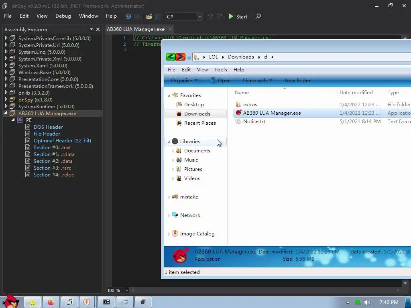Screen dimensions: 411x308
Task: Open dnSpy Window menu
Action: coord(88,16)
